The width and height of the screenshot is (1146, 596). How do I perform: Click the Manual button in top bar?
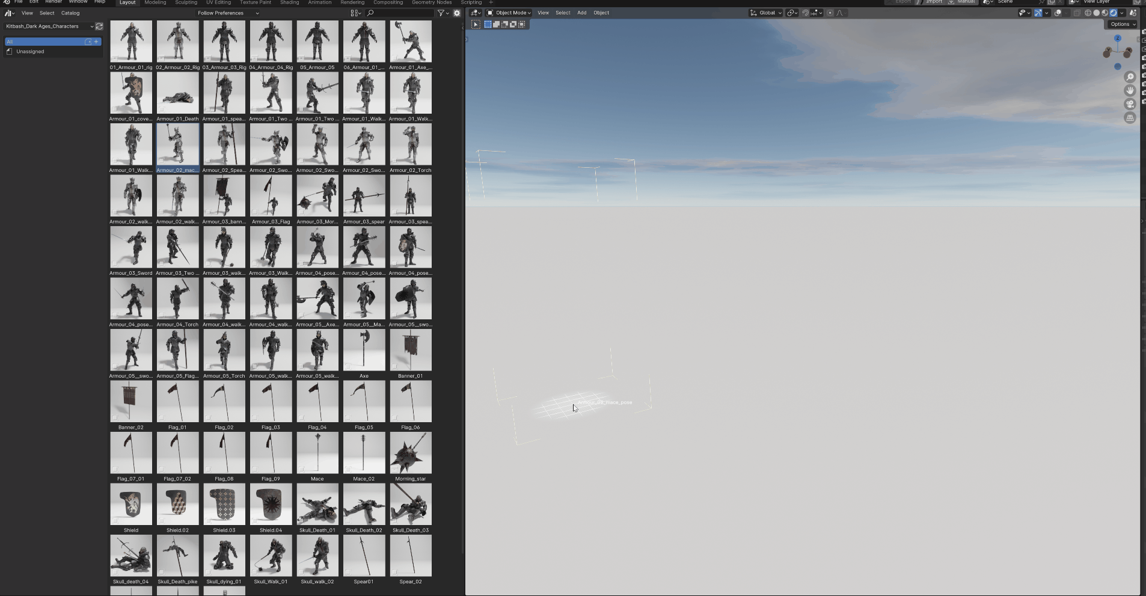point(962,2)
